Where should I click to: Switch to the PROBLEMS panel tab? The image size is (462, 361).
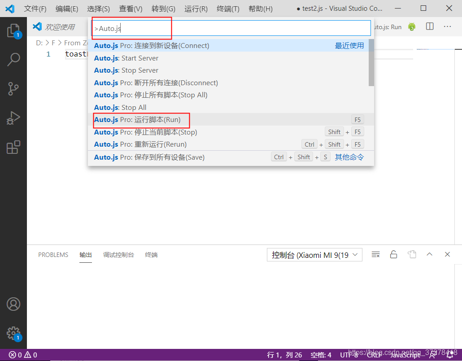point(53,255)
